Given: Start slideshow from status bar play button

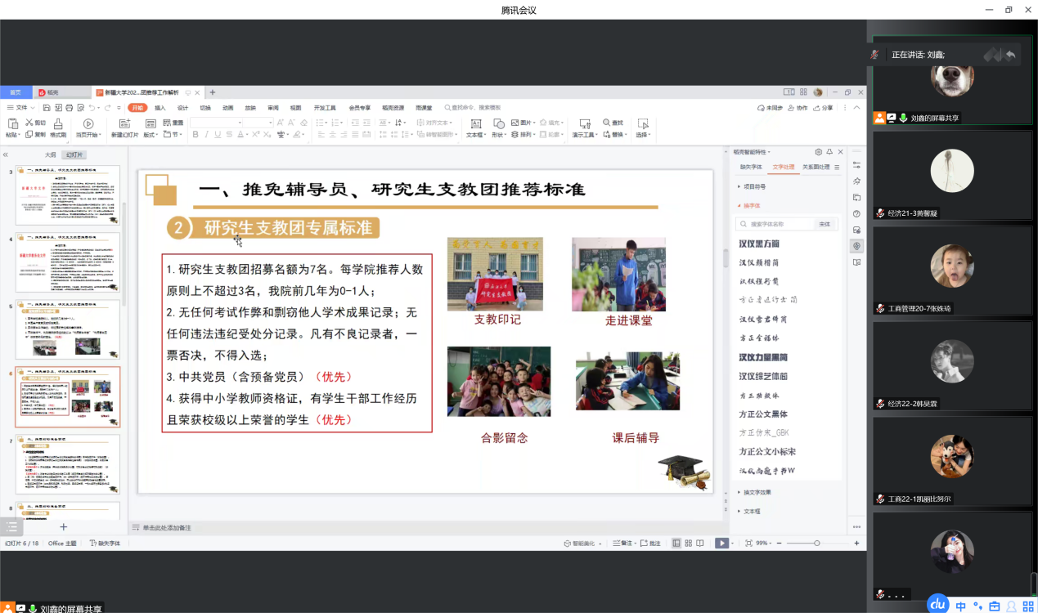Looking at the screenshot, I should pos(721,543).
